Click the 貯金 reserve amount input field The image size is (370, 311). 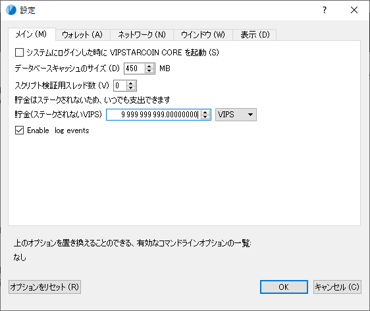[153, 115]
